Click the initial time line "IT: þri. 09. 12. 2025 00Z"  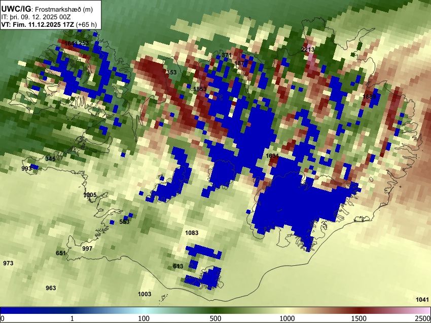point(35,17)
